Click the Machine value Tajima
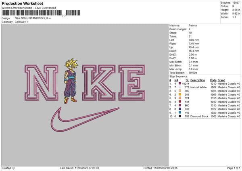This screenshot has width=242, height=171. pos(193,25)
